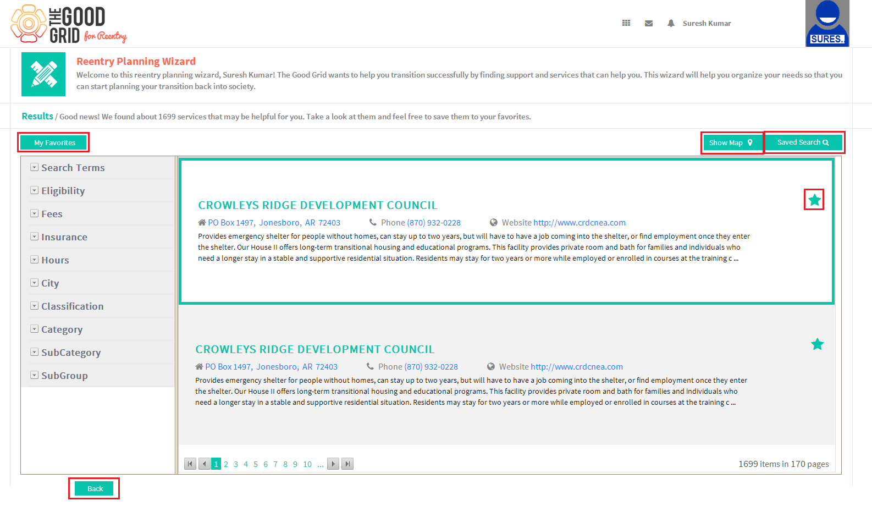This screenshot has width=872, height=506.
Task: Open notifications bell icon
Action: (x=671, y=23)
